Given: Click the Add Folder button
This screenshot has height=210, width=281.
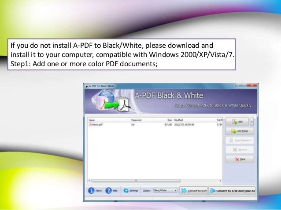Looking at the screenshot, I should pos(240,131).
